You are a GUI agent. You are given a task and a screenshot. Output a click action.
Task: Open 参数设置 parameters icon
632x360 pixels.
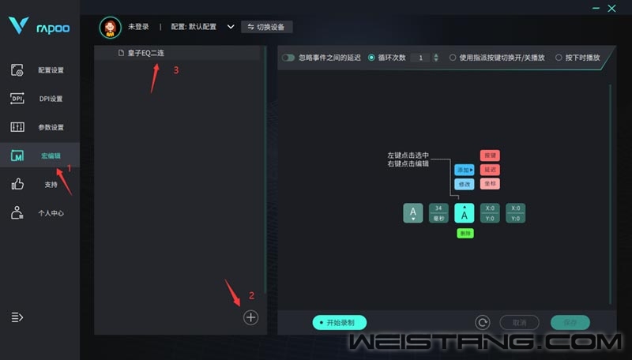(x=17, y=127)
